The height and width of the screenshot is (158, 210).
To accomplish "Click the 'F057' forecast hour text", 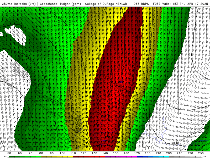I will click(157, 4).
